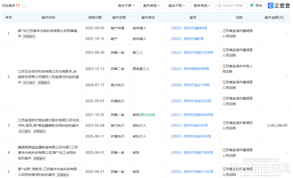
Task: Open the 案由不限 dropdown filter
Action: click(176, 6)
